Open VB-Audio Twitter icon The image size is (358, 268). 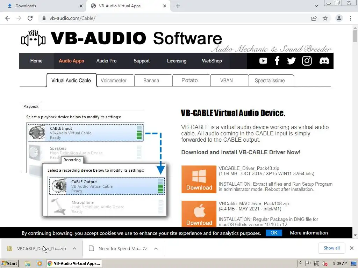(x=291, y=61)
